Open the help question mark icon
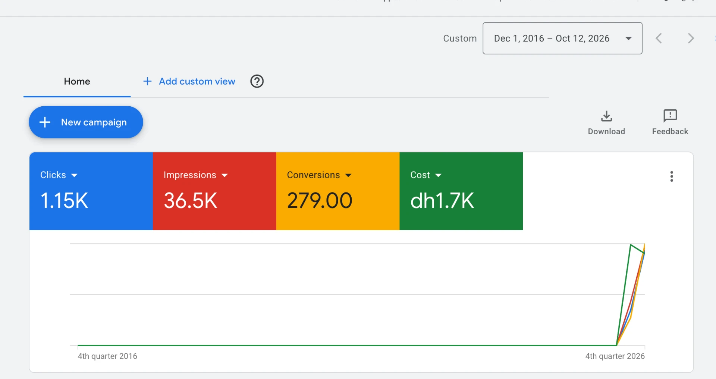716x379 pixels. (x=257, y=81)
